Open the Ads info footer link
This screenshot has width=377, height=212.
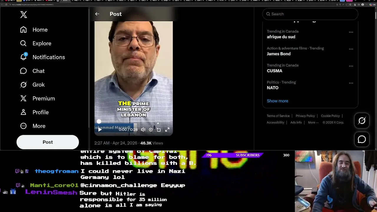coord(296,122)
